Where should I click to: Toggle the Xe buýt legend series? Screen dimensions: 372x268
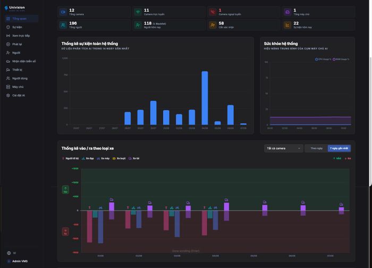(119, 158)
